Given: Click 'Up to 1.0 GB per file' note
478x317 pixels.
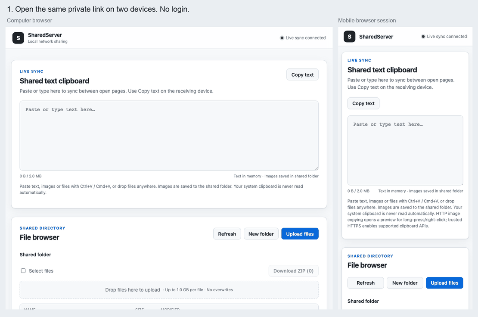Looking at the screenshot, I should click(184, 290).
